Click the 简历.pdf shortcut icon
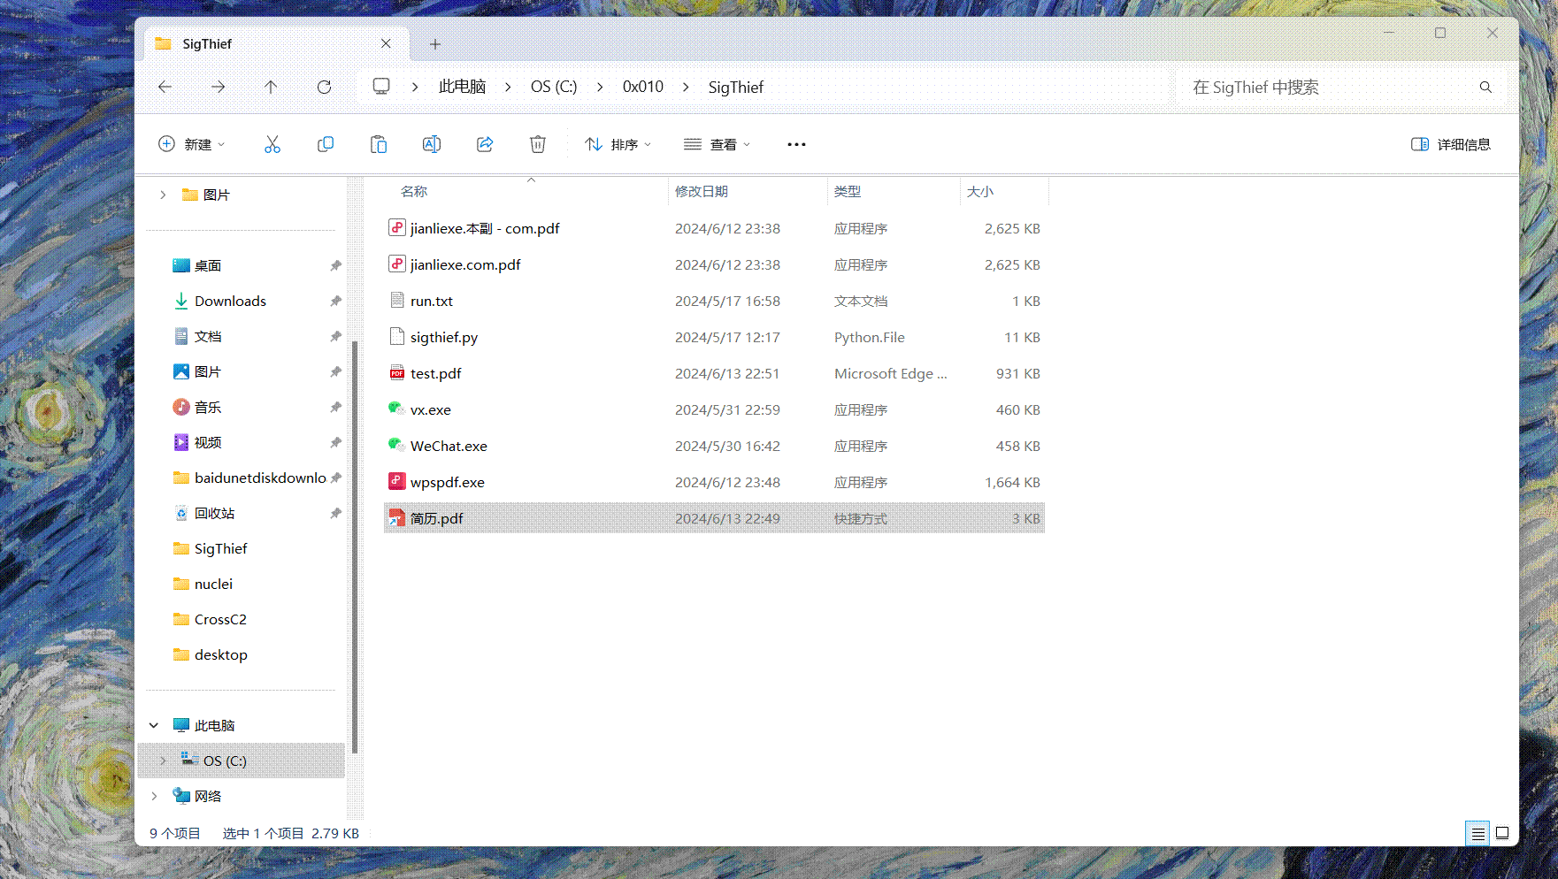 (x=397, y=517)
